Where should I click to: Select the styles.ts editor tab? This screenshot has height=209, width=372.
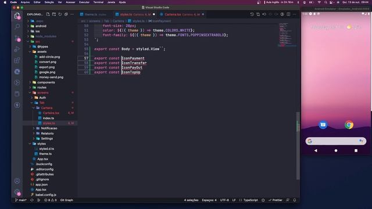[x=135, y=15]
